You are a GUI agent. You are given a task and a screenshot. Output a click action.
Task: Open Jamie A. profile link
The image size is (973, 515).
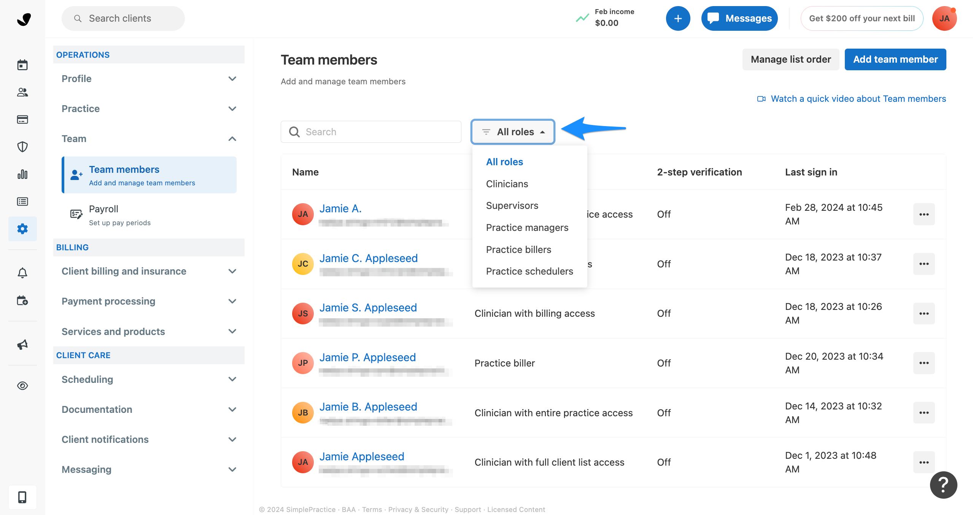click(x=340, y=209)
